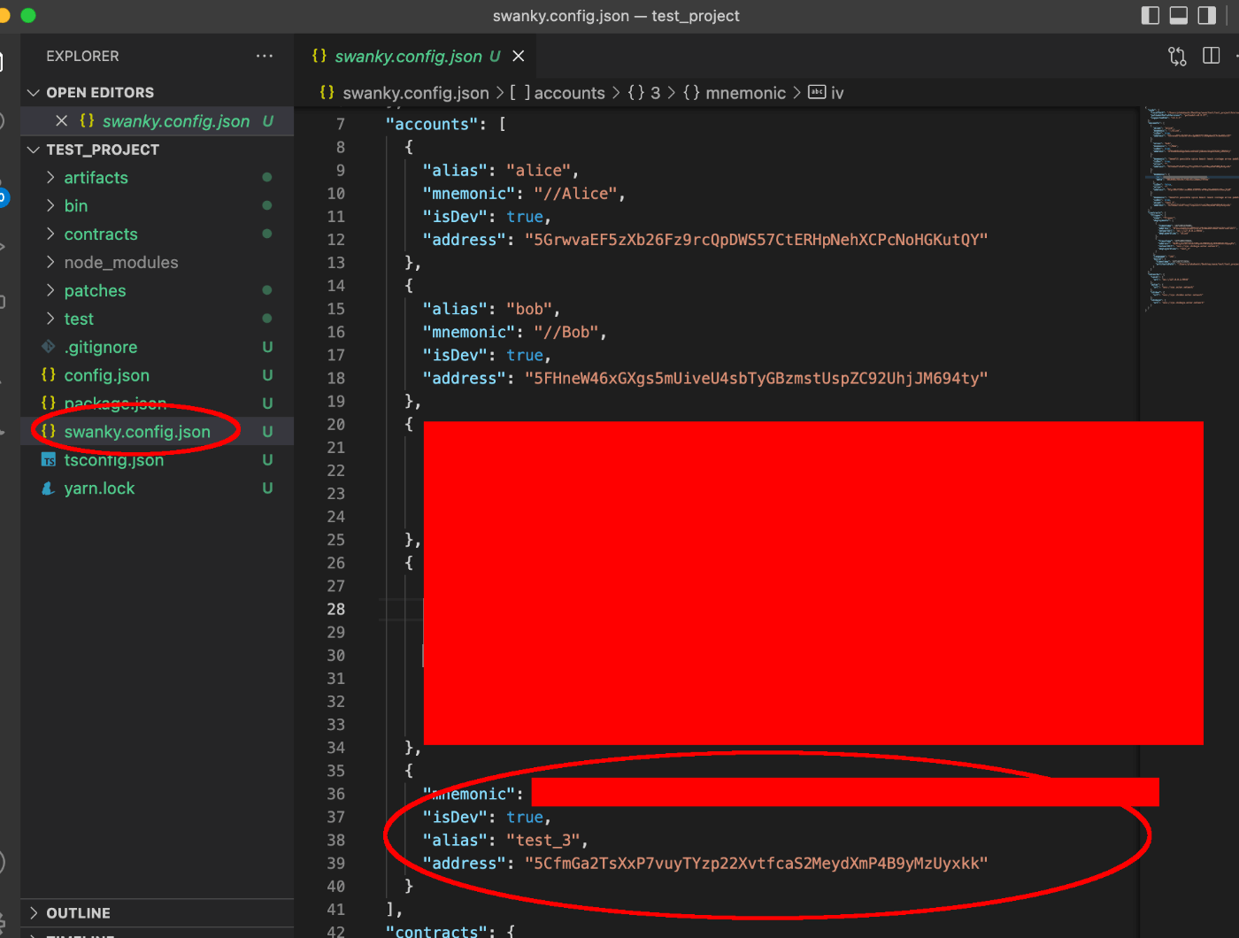Viewport: 1239px width, 938px height.
Task: Click the "//Alice" mnemonic value
Action: [575, 193]
